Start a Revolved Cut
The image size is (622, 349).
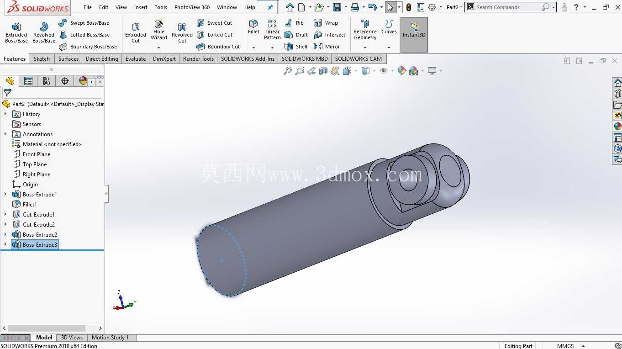point(182,33)
